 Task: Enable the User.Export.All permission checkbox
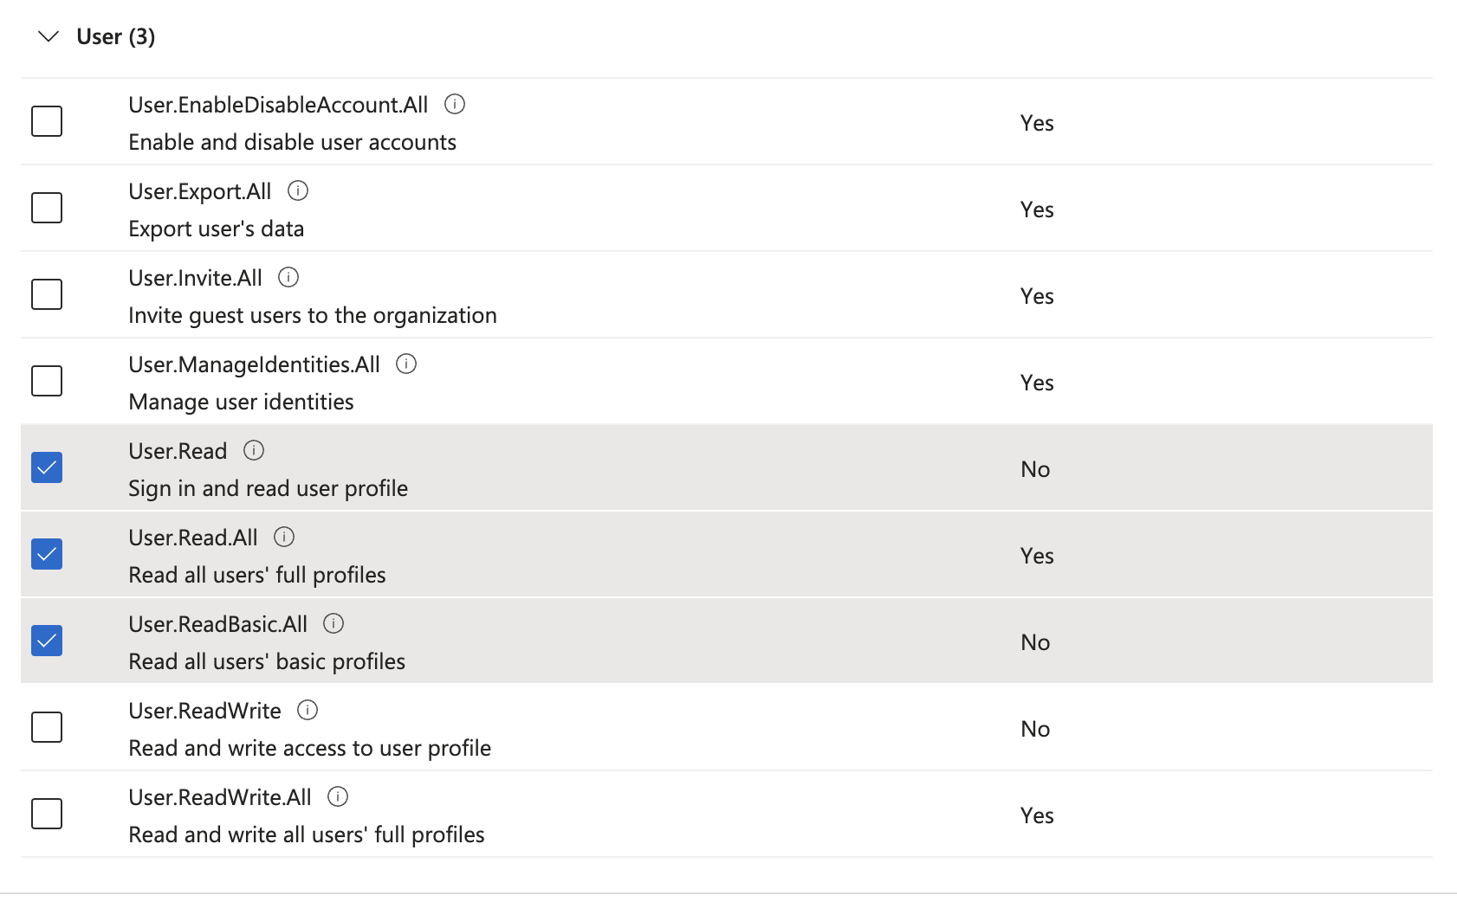click(x=47, y=208)
